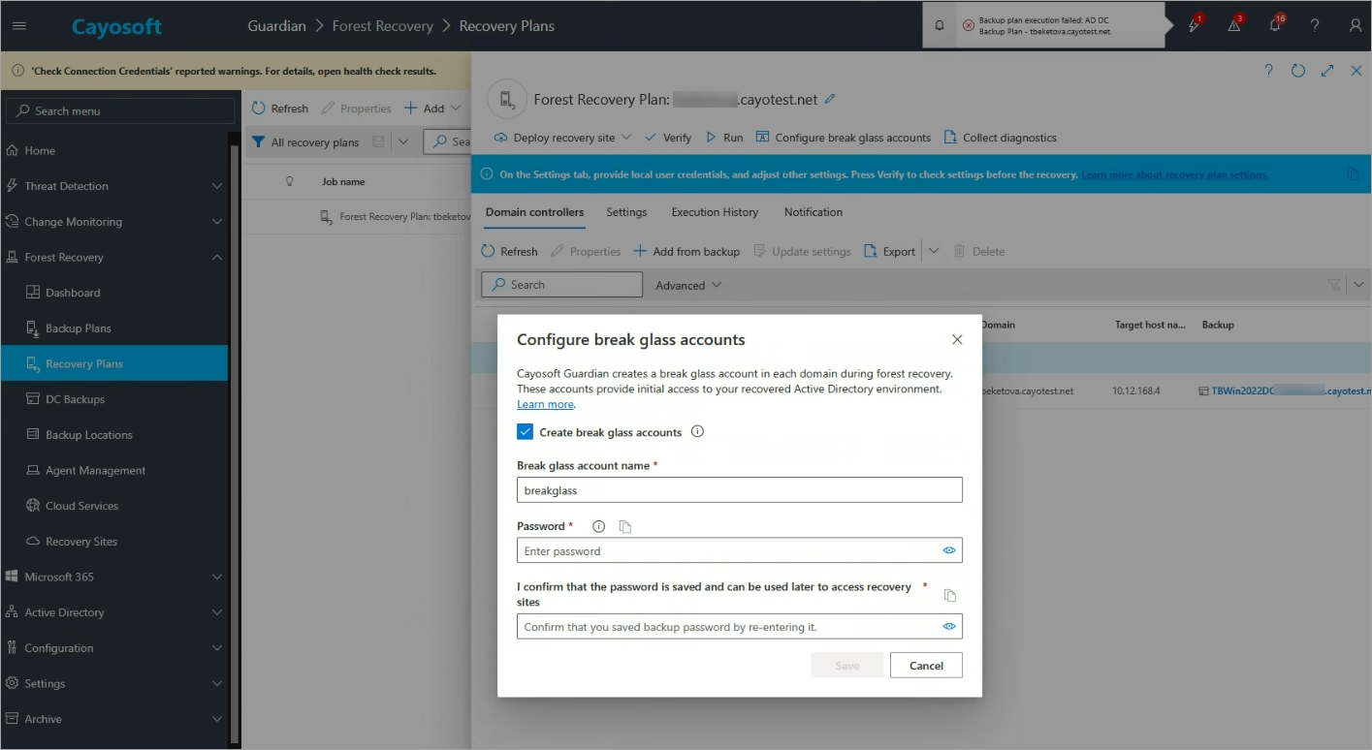This screenshot has width=1372, height=750.
Task: Reveal confirmation password with eye icon
Action: (x=949, y=627)
